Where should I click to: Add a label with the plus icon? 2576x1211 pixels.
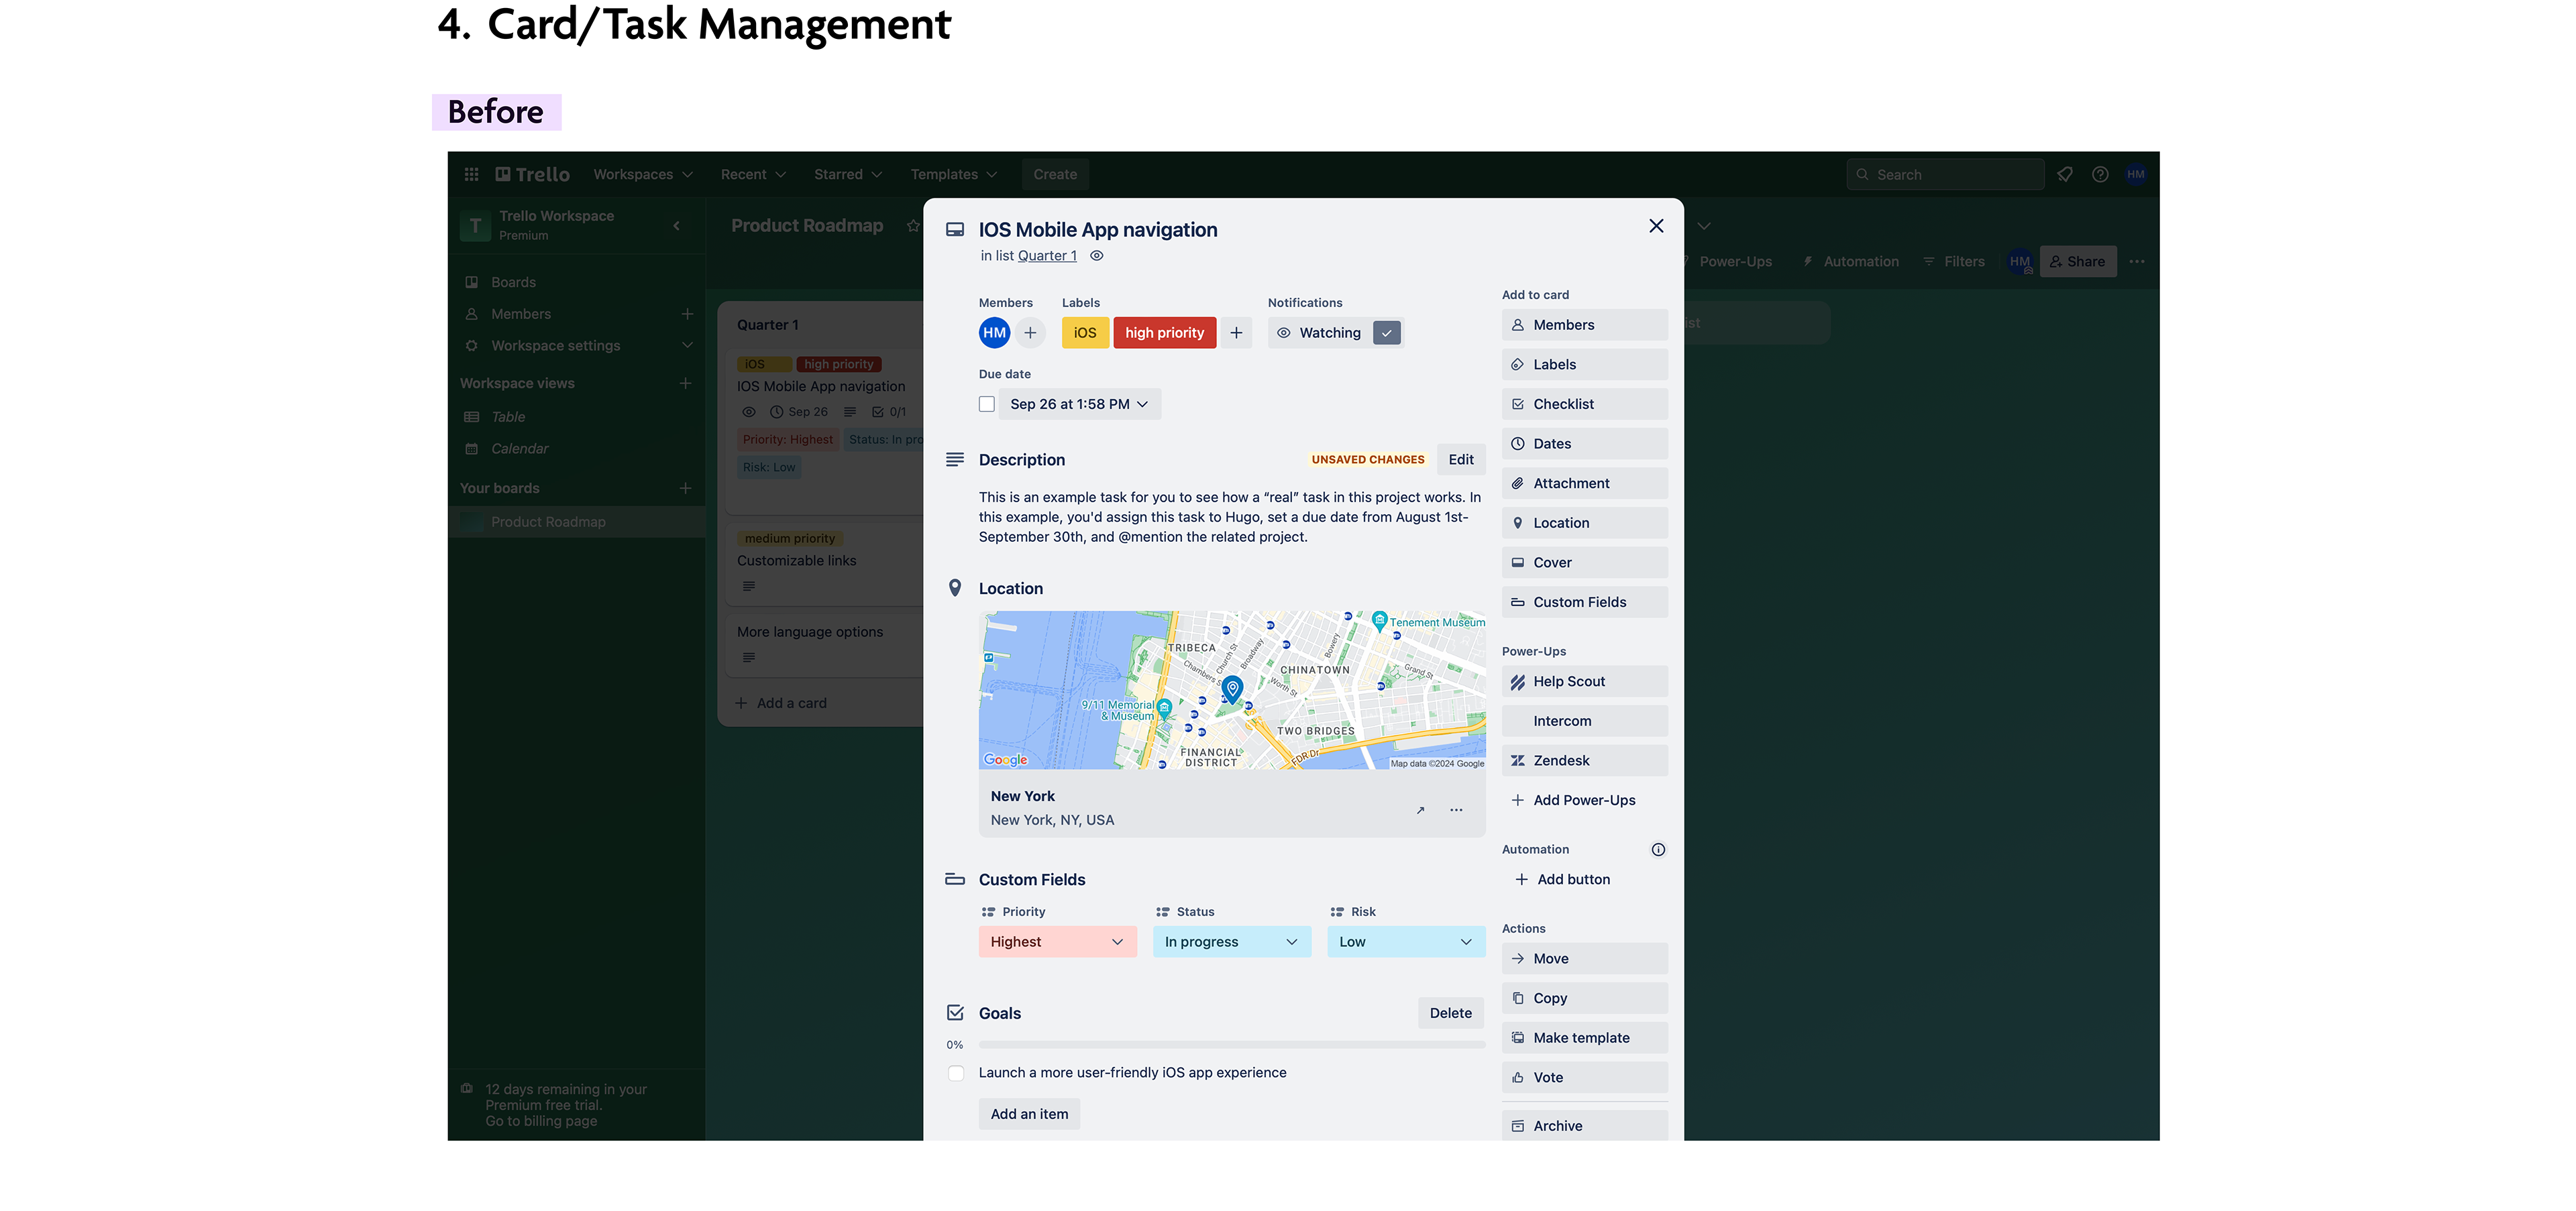pyautogui.click(x=1236, y=333)
